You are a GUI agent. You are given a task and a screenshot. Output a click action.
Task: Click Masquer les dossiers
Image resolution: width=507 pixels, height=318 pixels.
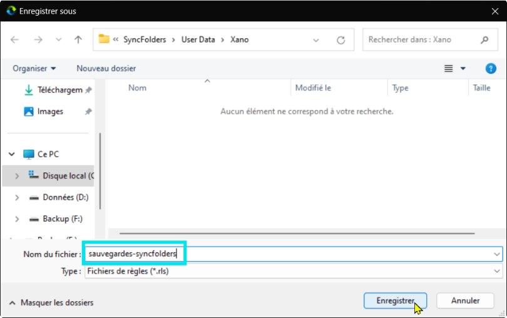click(x=51, y=303)
